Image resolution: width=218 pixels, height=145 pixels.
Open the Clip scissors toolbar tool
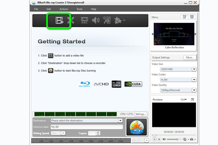tap(107, 21)
